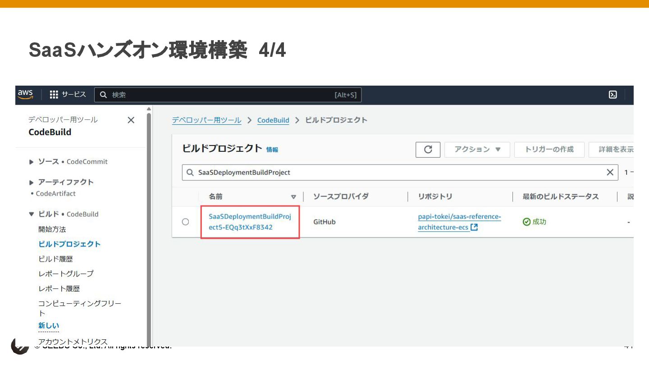Collapse the Build CodeBuild section
The height and width of the screenshot is (365, 649).
click(x=31, y=214)
